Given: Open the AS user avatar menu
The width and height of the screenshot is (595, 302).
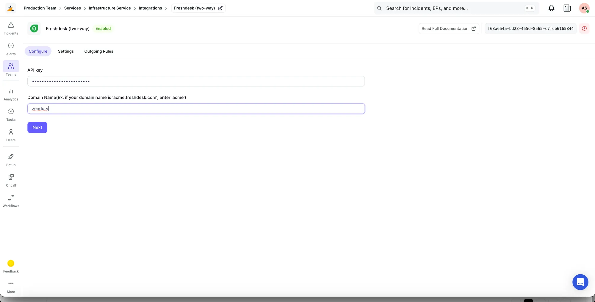Looking at the screenshot, I should tap(584, 8).
